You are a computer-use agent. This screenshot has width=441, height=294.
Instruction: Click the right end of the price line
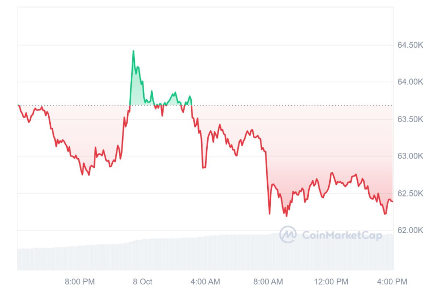[392, 201]
